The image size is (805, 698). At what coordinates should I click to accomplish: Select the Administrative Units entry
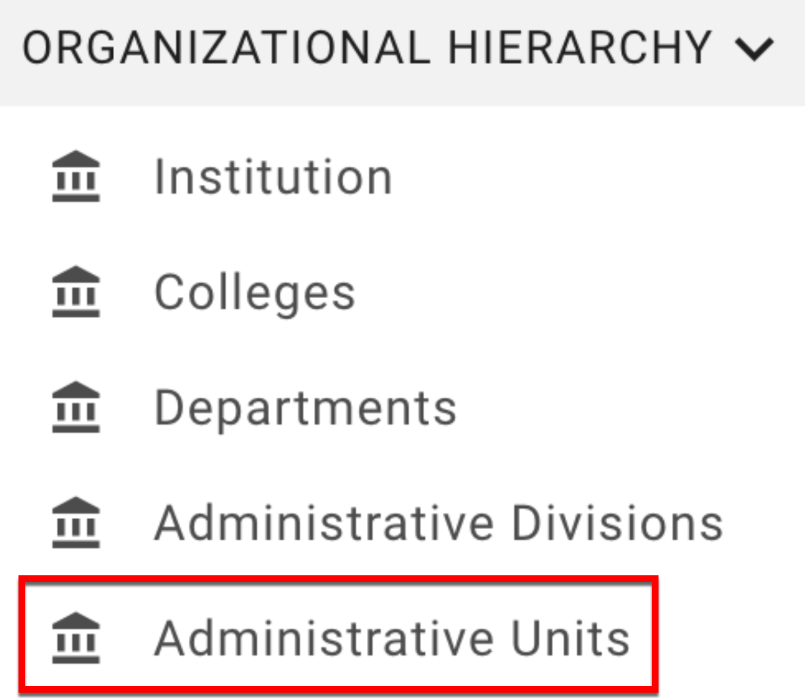(x=392, y=639)
